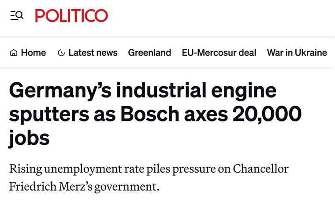Screen dimensions: 335x202
Task: Open the menu and search icon
Action: click(17, 16)
